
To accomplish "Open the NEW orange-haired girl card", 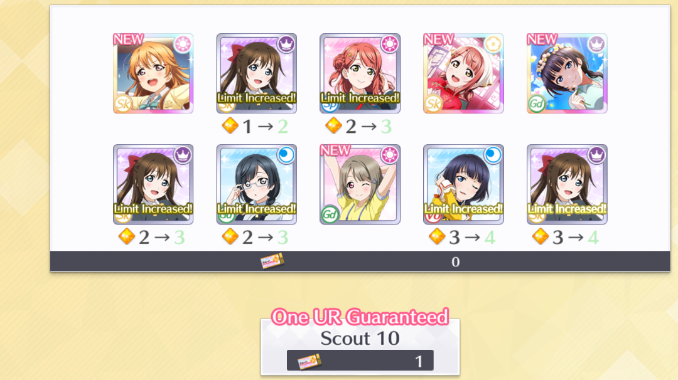I will [153, 73].
